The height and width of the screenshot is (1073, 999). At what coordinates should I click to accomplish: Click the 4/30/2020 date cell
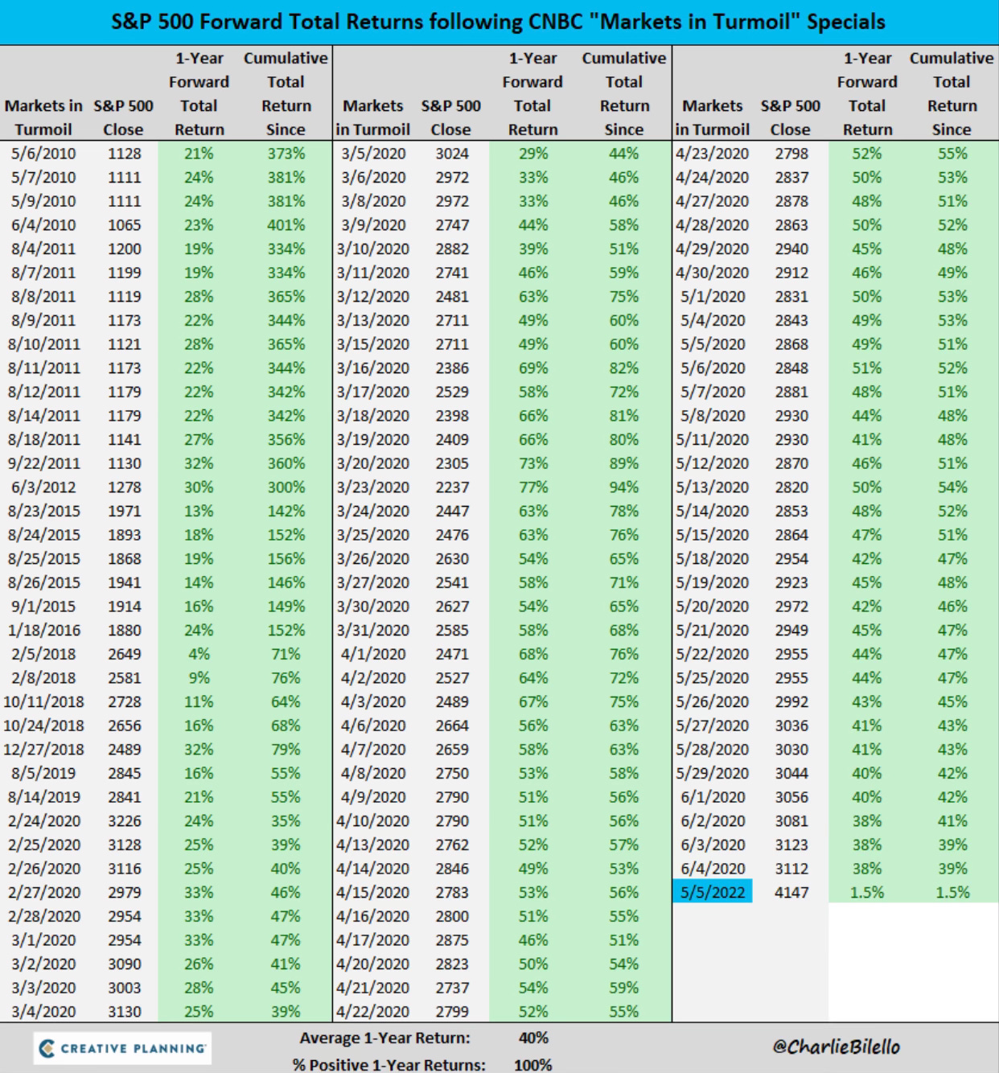coord(713,273)
